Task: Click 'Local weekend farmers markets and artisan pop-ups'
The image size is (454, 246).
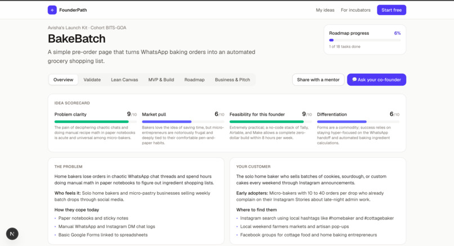Action: click(x=295, y=227)
